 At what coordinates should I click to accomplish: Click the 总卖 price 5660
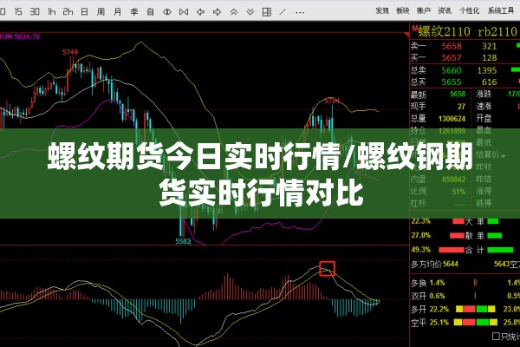pyautogui.click(x=452, y=70)
